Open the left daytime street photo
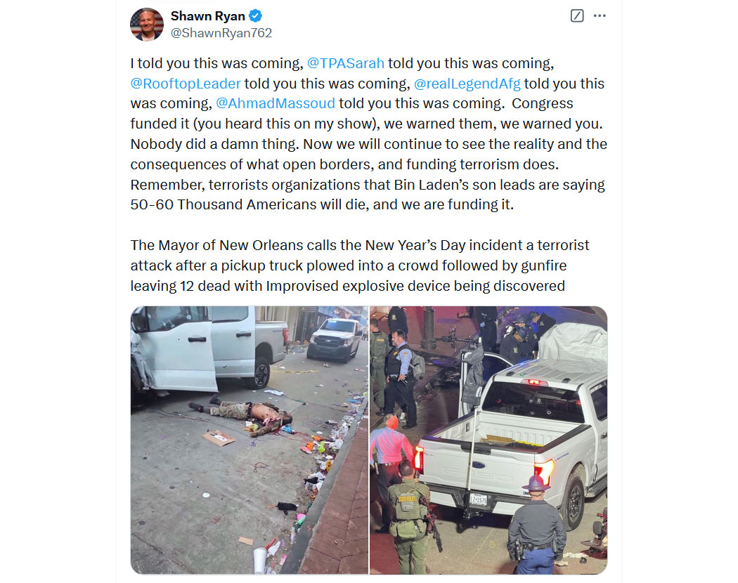 coord(250,440)
